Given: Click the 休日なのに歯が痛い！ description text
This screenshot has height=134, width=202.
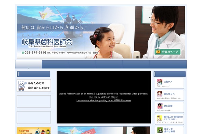Looking at the screenshot, I should pos(165,111).
